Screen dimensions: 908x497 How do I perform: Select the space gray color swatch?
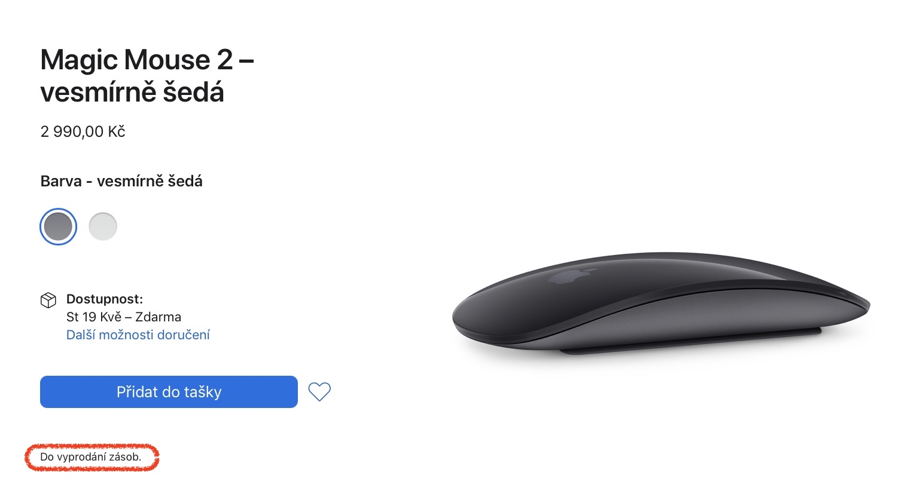coord(58,226)
